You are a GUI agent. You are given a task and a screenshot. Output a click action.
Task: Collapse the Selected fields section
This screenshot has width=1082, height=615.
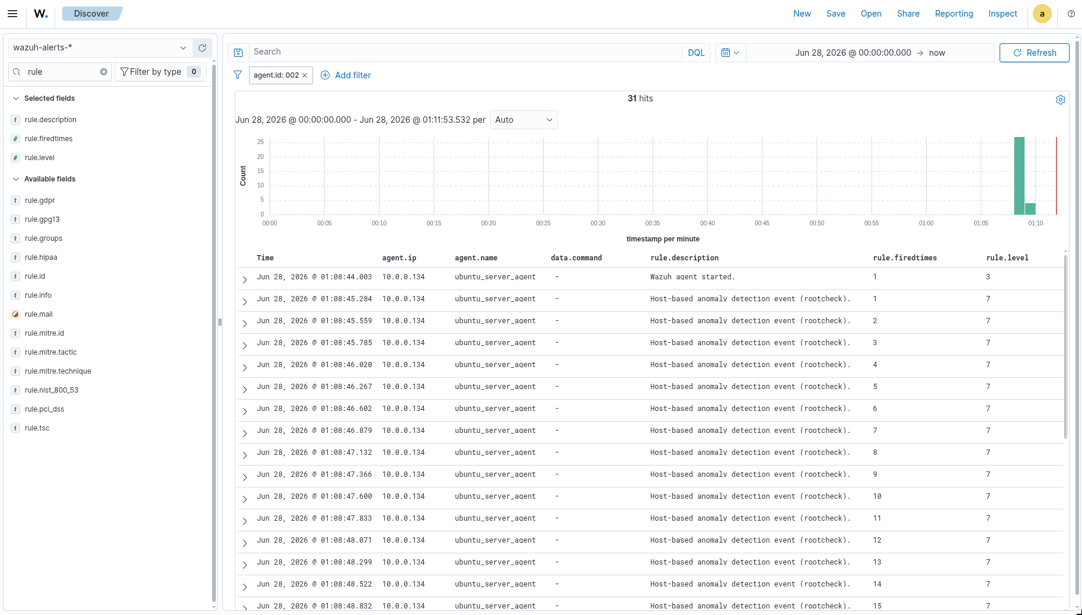(x=16, y=98)
